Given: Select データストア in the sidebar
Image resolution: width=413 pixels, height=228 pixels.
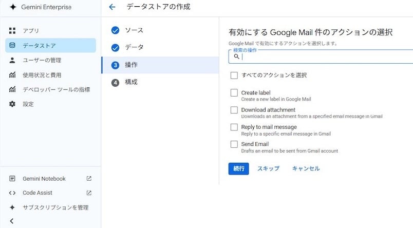Looking at the screenshot, I should pos(50,45).
